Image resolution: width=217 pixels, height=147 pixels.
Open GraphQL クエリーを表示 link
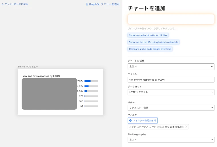(103, 4)
